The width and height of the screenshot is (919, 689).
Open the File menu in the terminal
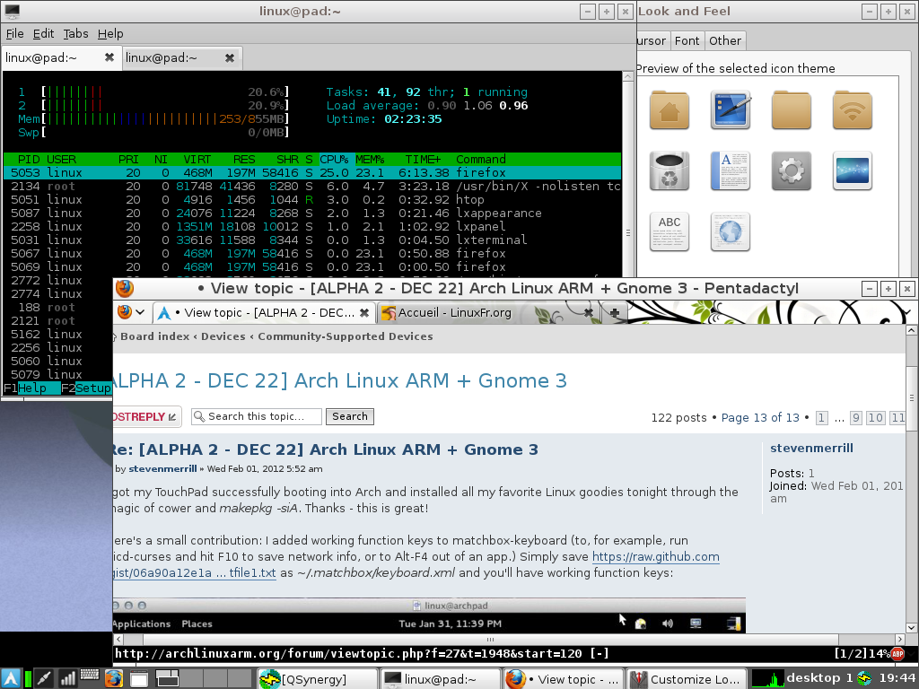[x=14, y=33]
